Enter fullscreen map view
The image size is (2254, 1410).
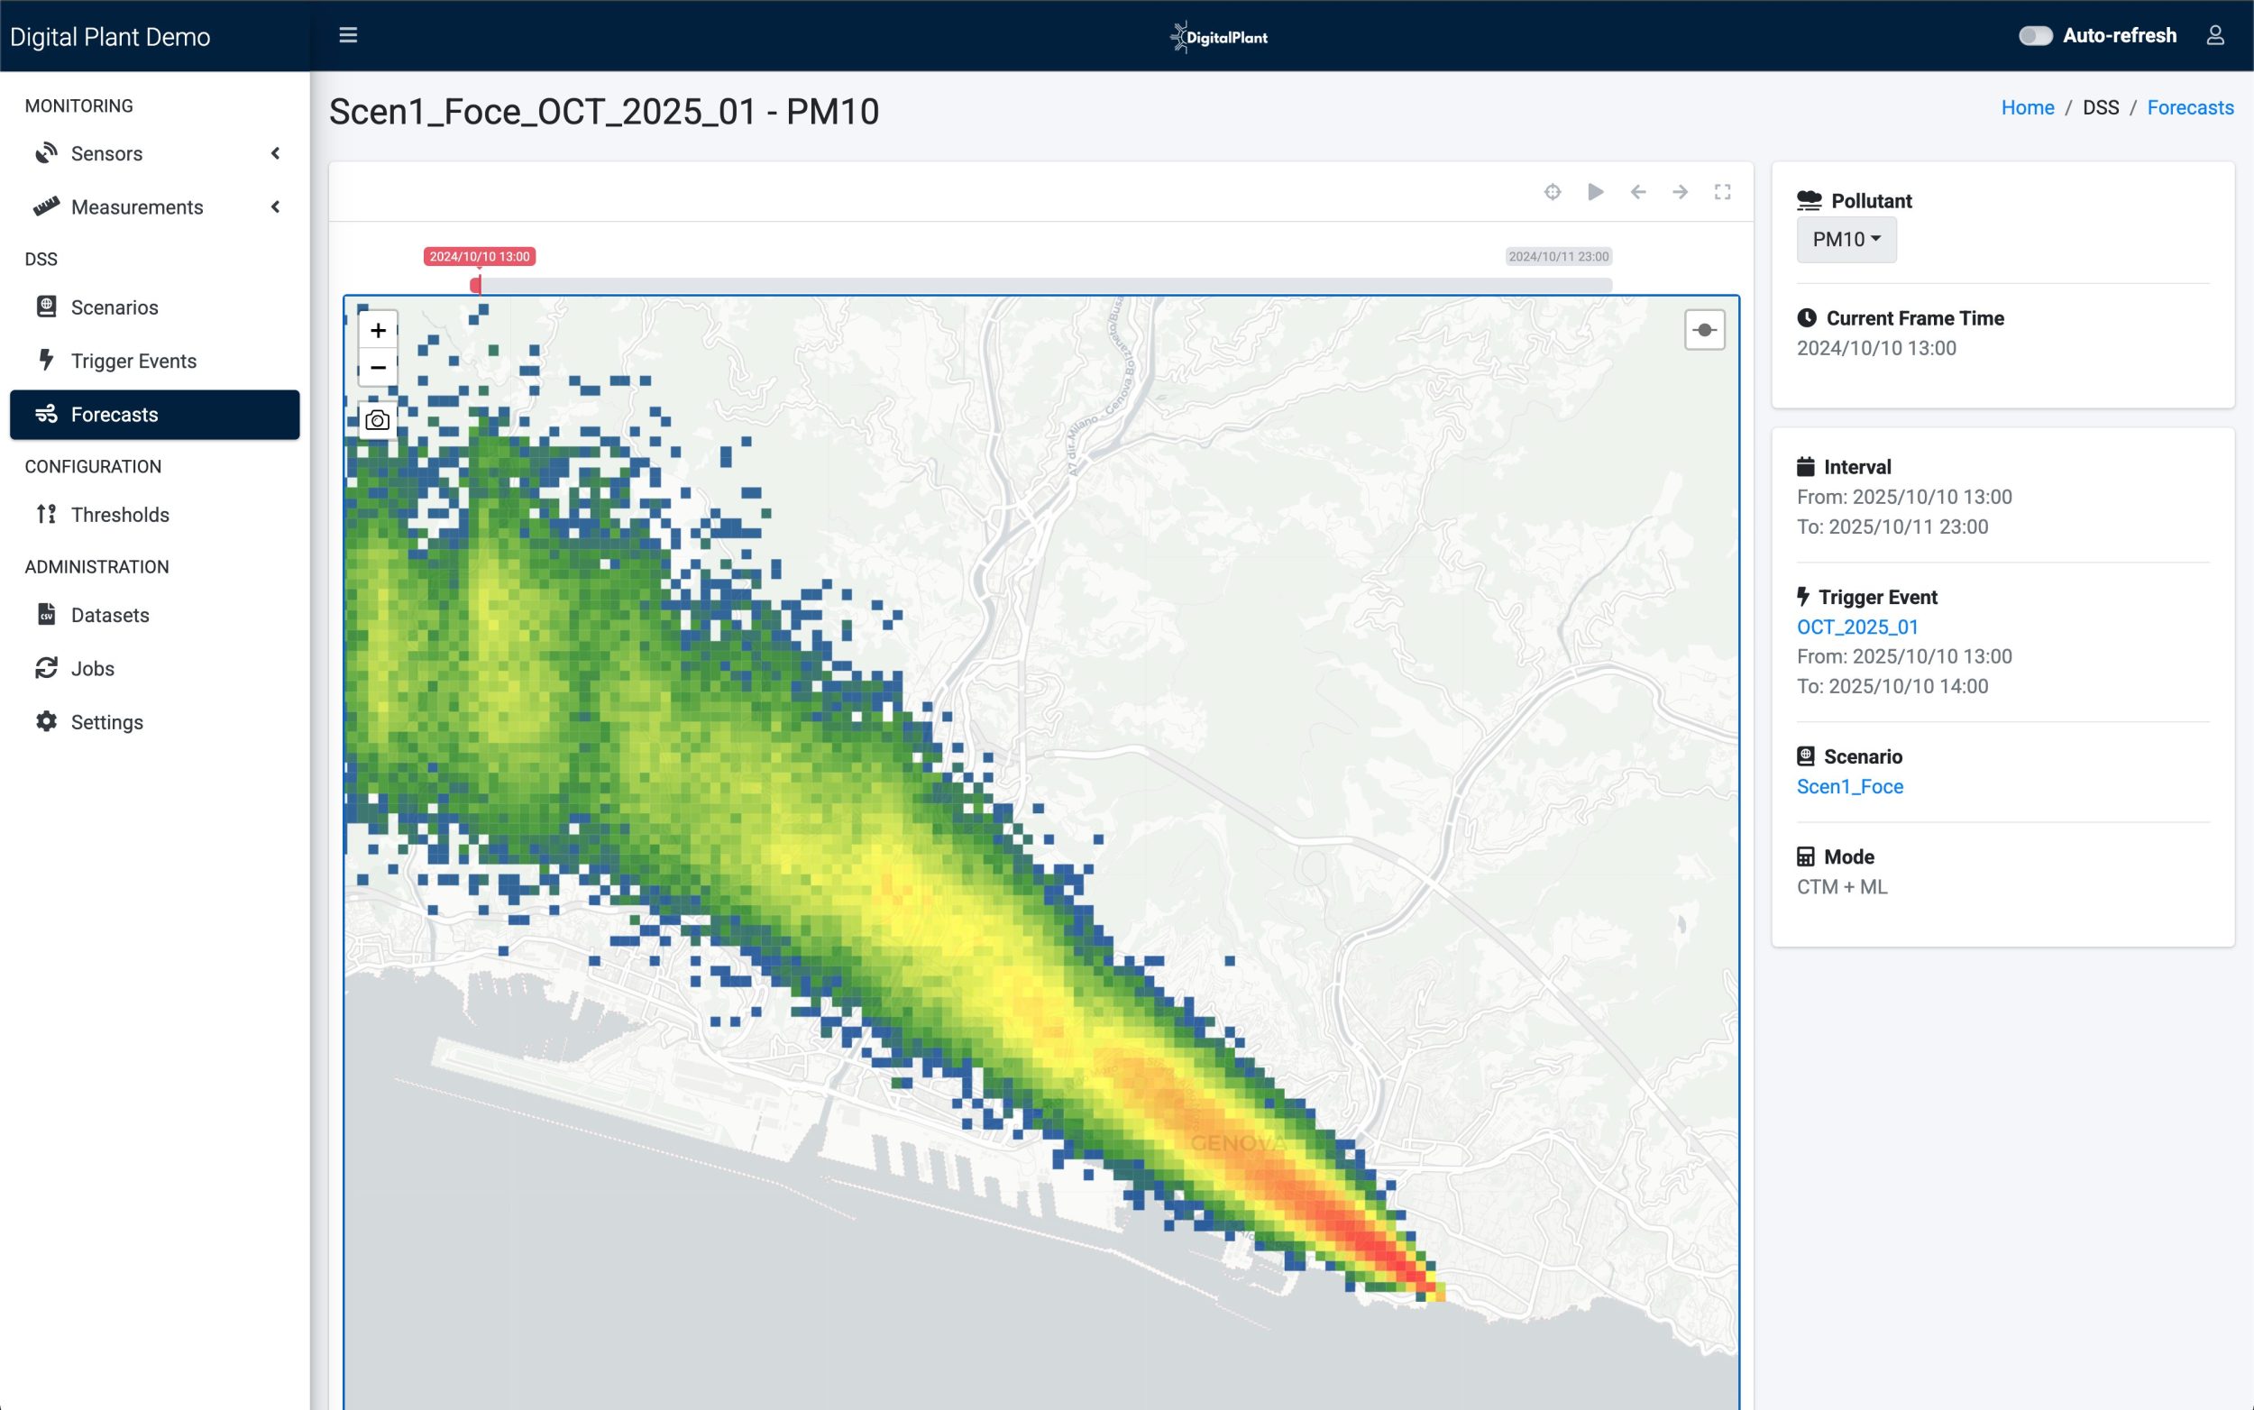point(1722,192)
